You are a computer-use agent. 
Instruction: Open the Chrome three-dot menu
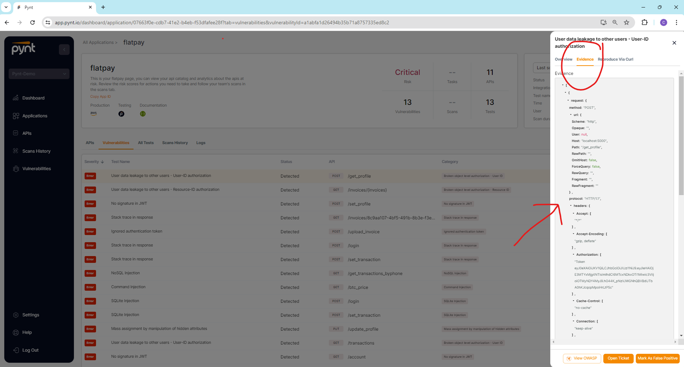677,22
